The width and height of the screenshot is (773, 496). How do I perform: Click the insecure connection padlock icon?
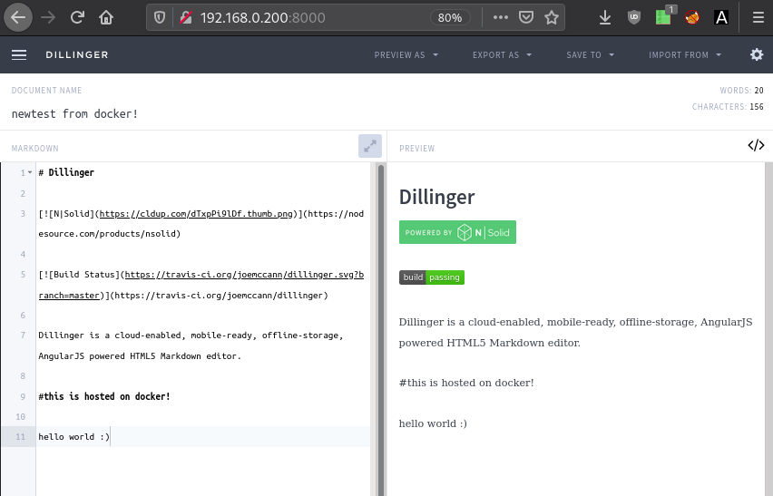point(186,18)
